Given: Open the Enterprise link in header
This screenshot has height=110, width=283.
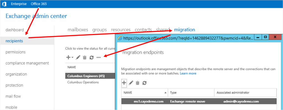Looking at the screenshot, I should tap(19, 4).
